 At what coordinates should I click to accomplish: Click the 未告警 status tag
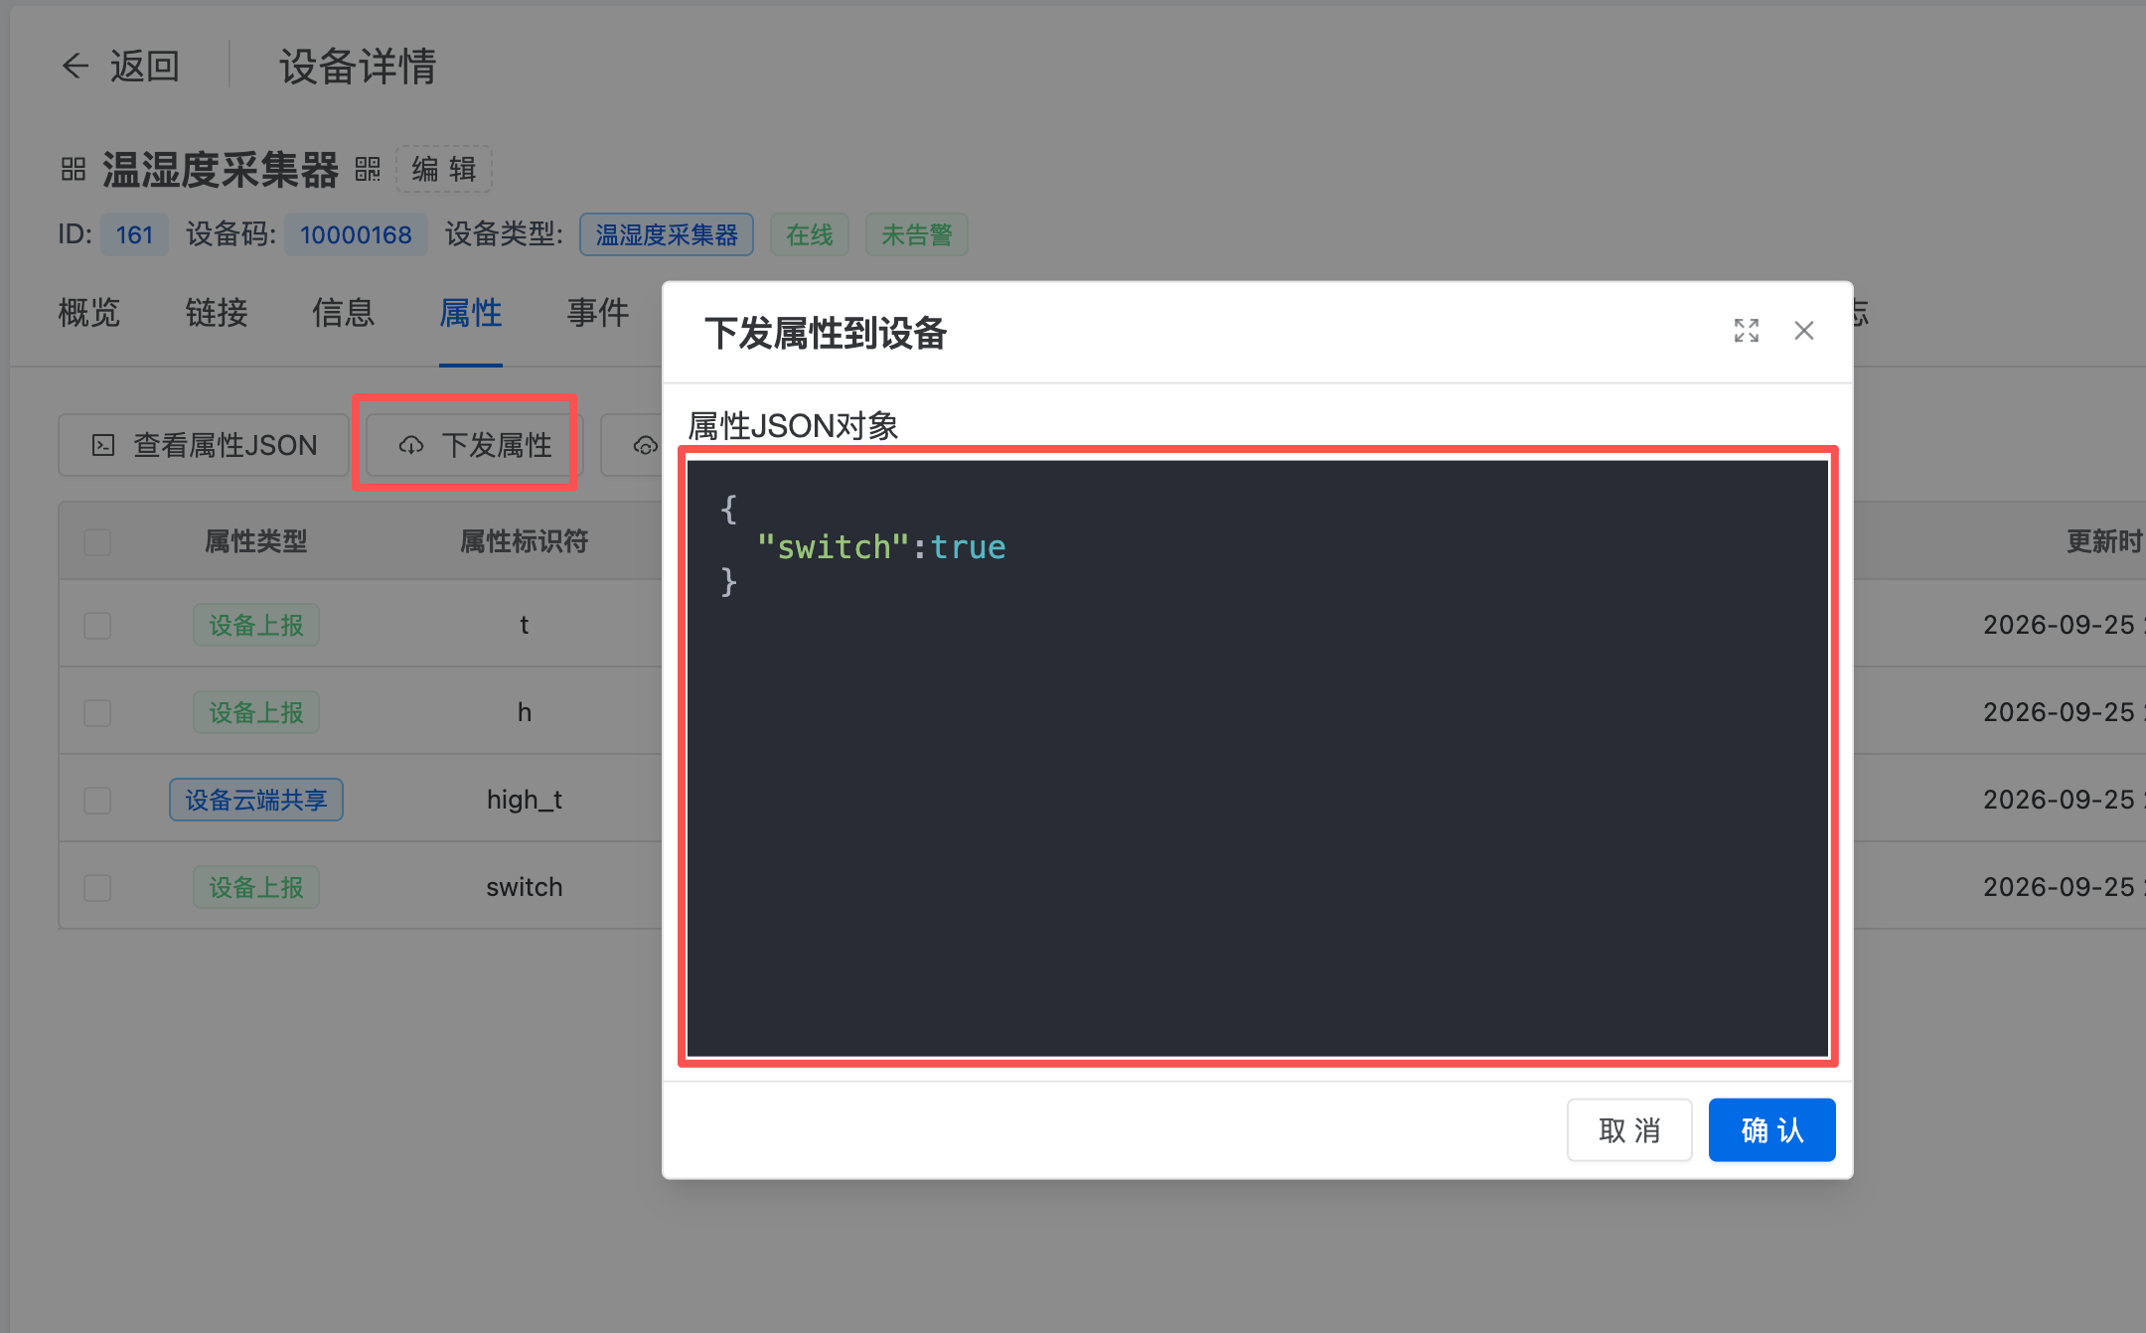click(x=917, y=234)
